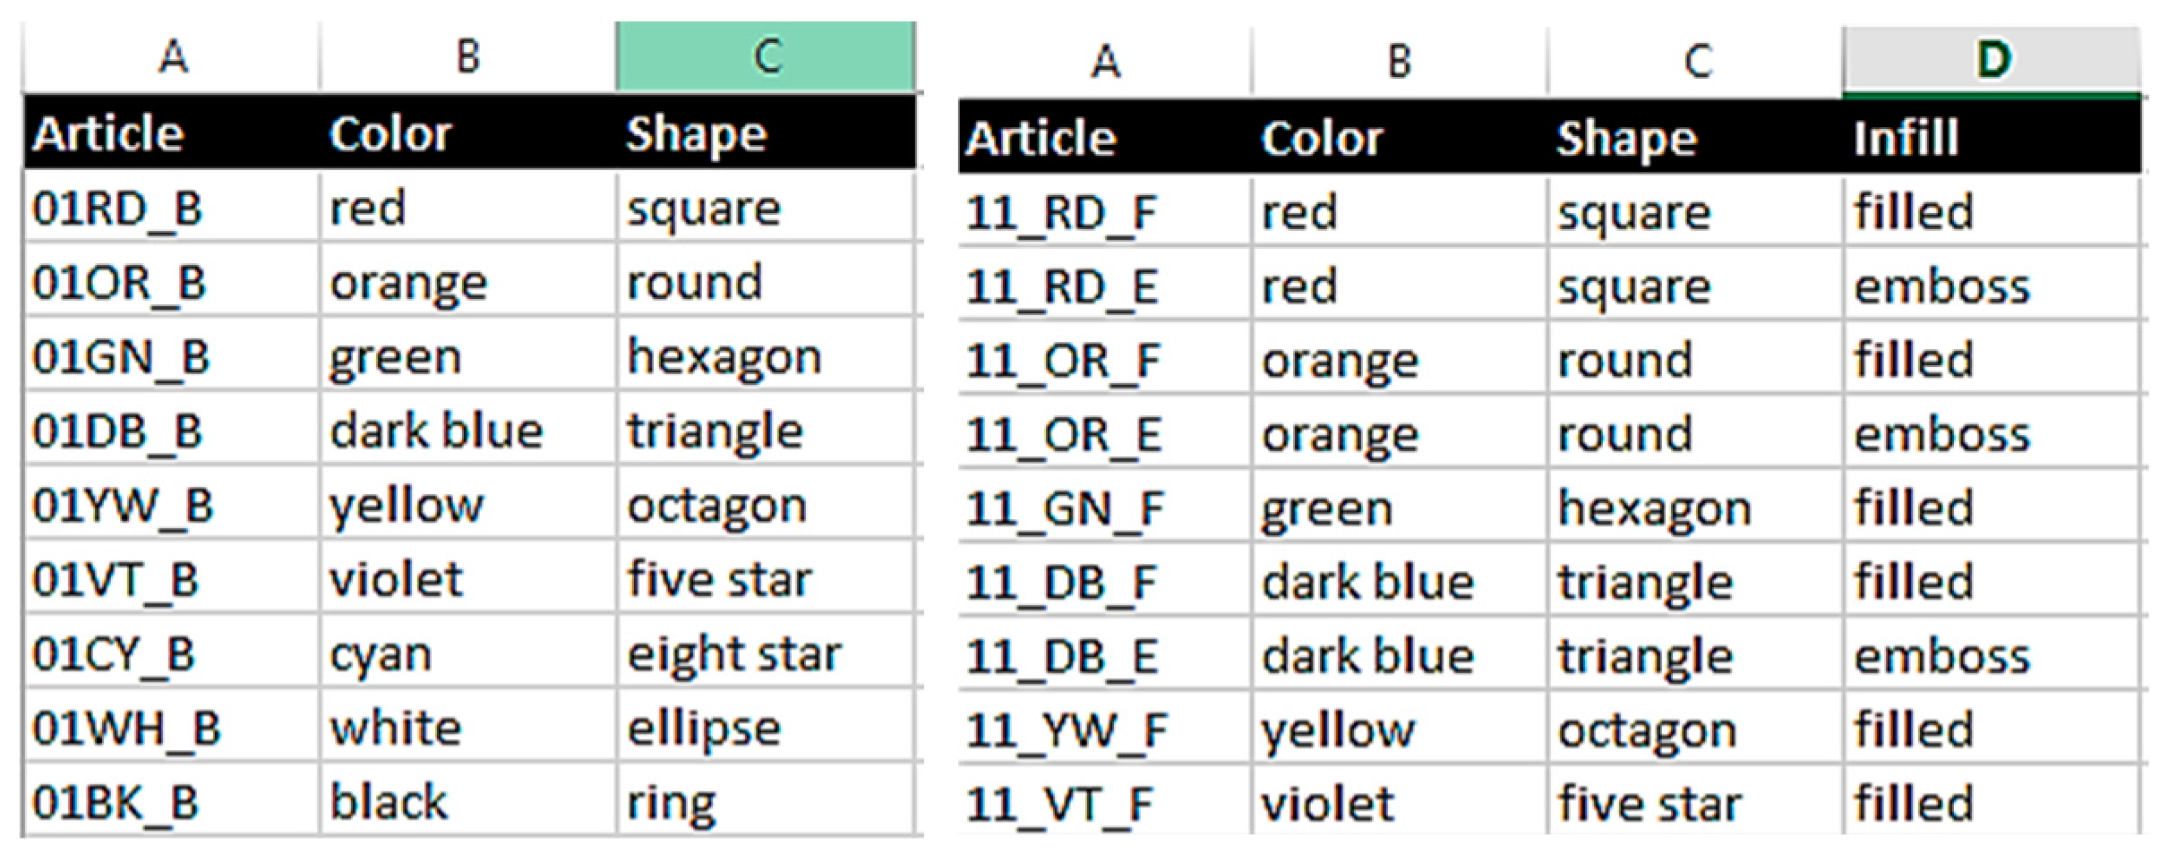Click 'filled' cell in 11_VT_F row
Viewport: 2168px width, 861px height.
1992,803
